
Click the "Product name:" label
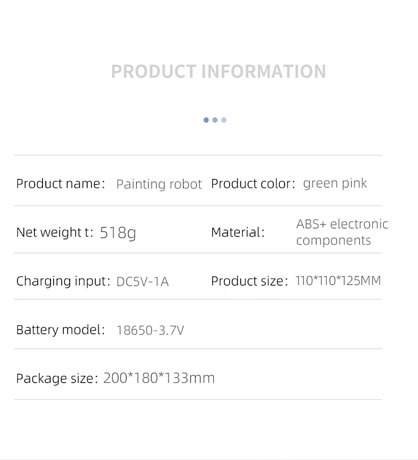click(60, 184)
